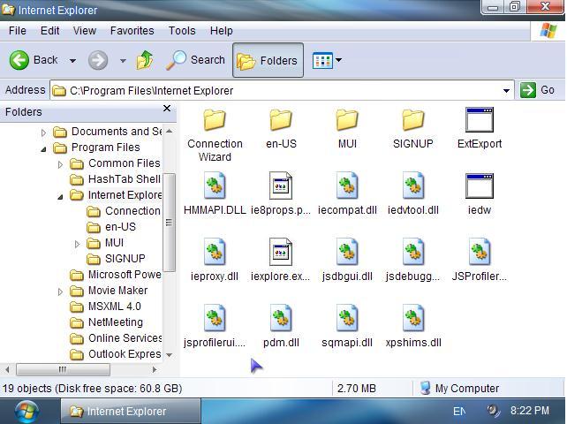Image resolution: width=567 pixels, height=424 pixels.
Task: Toggle the Folders pane button
Action: point(268,60)
